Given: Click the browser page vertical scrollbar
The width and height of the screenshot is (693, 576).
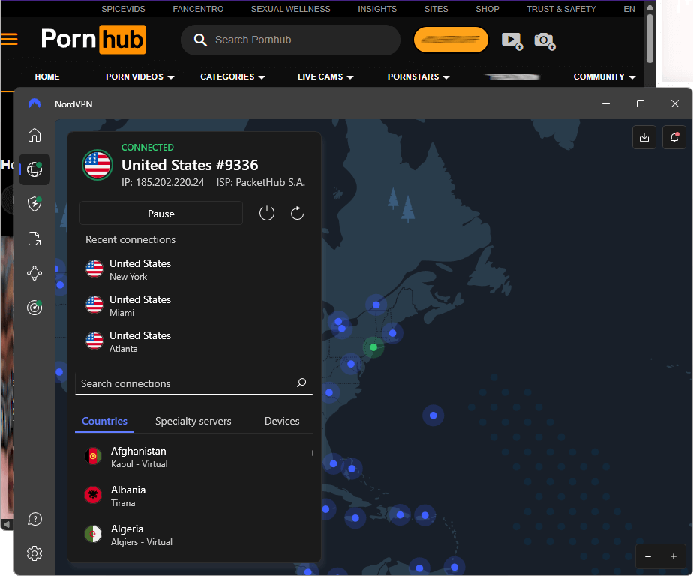Looking at the screenshot, I should pos(649,38).
